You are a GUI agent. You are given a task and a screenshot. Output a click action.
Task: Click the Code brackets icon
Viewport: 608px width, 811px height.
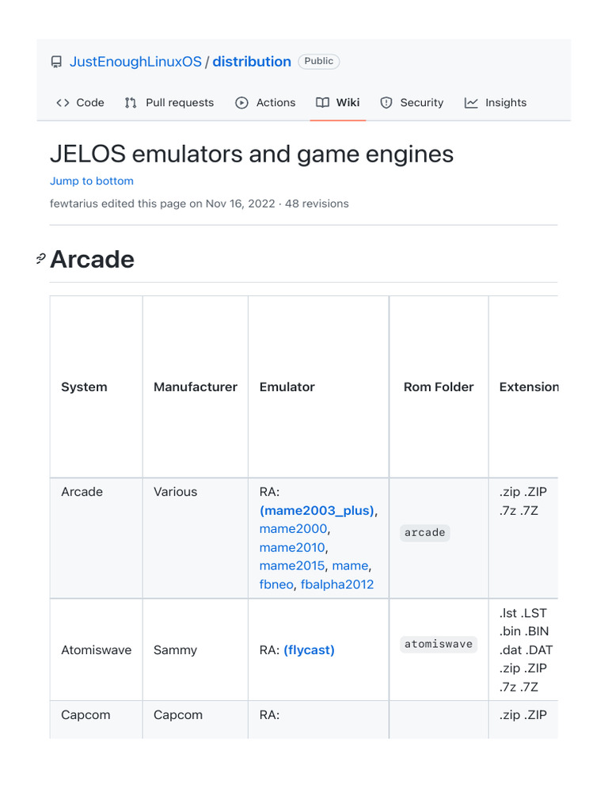pos(63,103)
